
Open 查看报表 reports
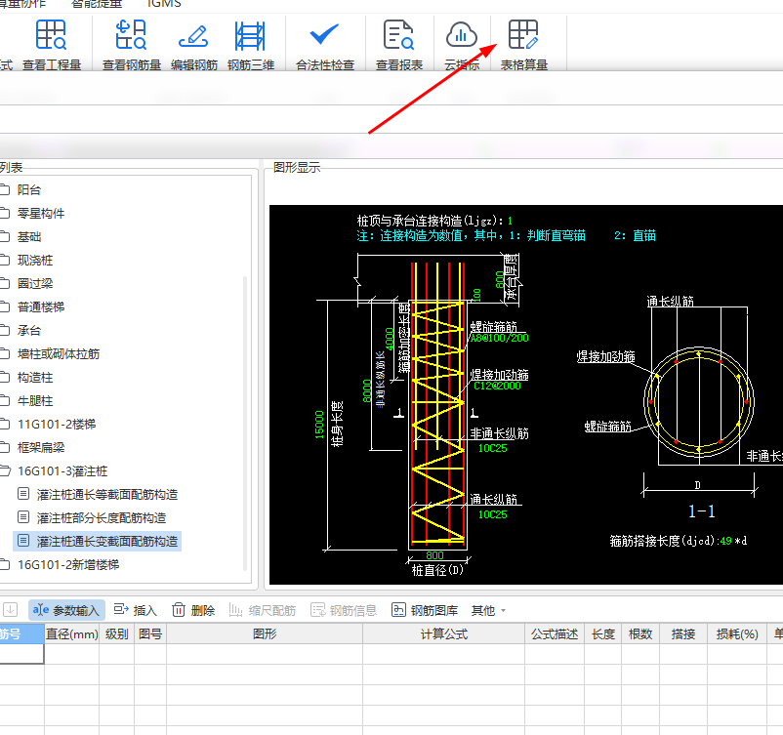tap(399, 45)
